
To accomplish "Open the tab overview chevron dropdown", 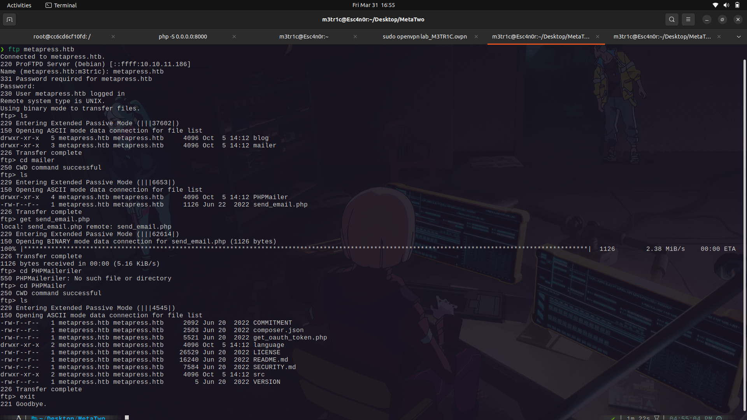I will click(x=738, y=37).
